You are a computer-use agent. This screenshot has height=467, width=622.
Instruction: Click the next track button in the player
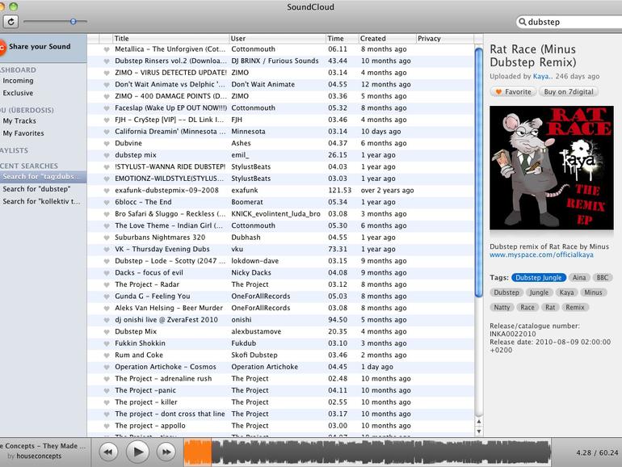click(166, 452)
